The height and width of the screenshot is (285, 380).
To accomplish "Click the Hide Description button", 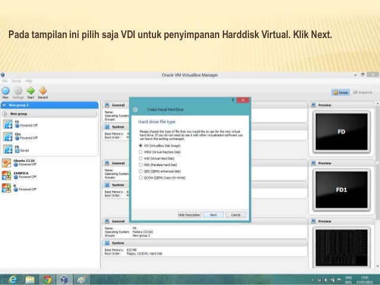I will 189,215.
